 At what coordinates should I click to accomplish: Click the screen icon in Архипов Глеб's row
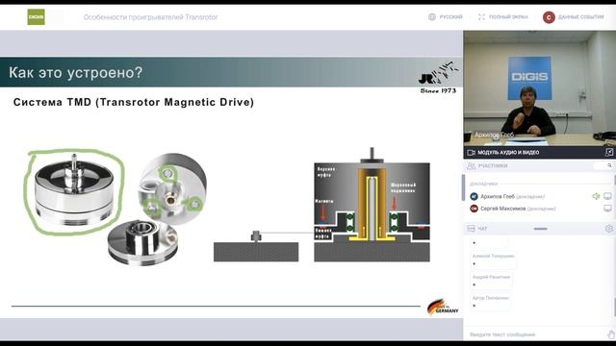pos(607,196)
